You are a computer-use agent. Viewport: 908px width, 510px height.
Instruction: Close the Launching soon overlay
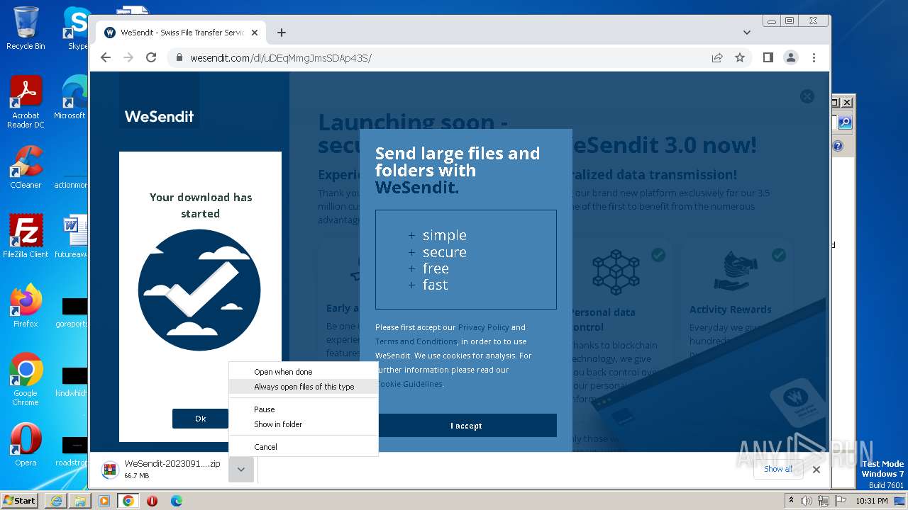point(807,96)
